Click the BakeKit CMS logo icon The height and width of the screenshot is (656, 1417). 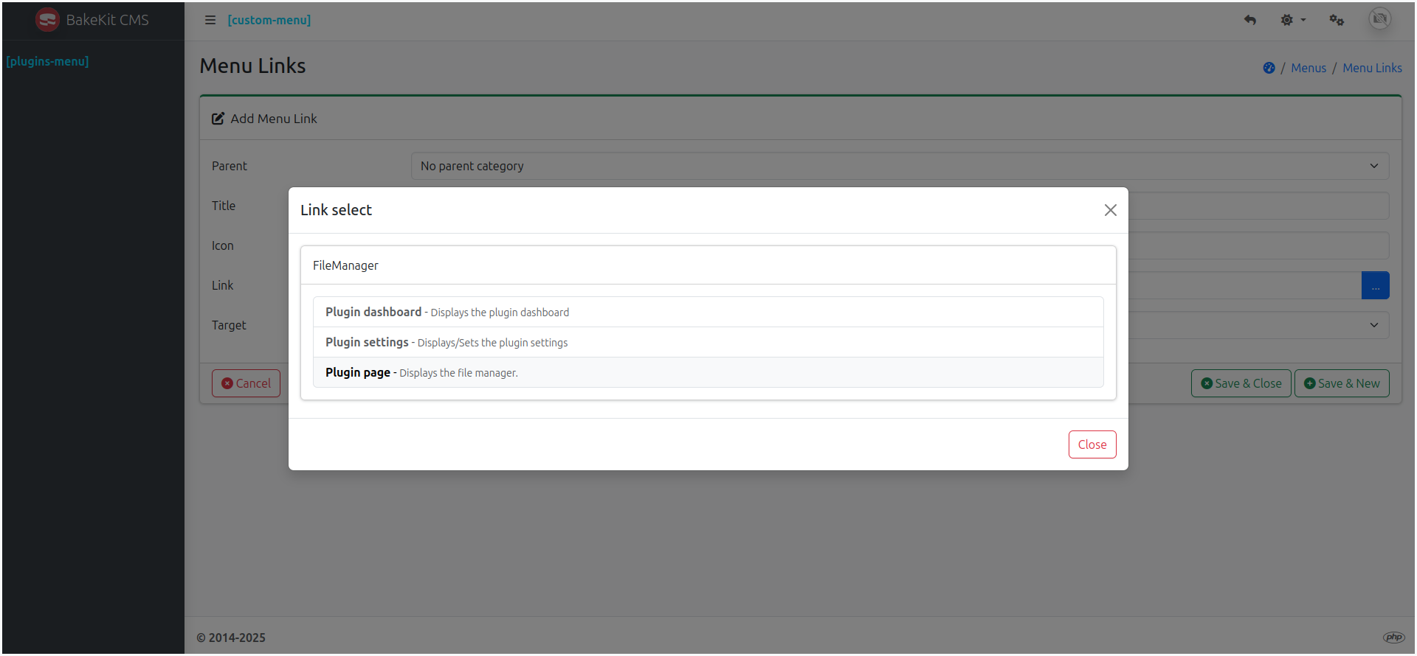pyautogui.click(x=47, y=20)
